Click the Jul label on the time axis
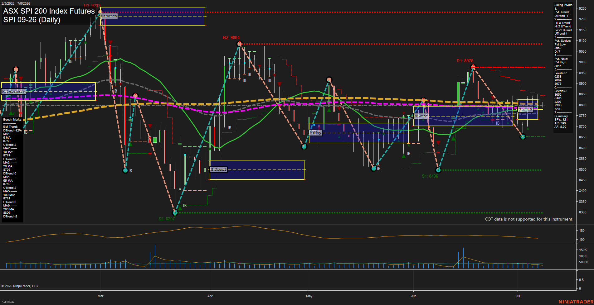The width and height of the screenshot is (594, 305). 518,296
